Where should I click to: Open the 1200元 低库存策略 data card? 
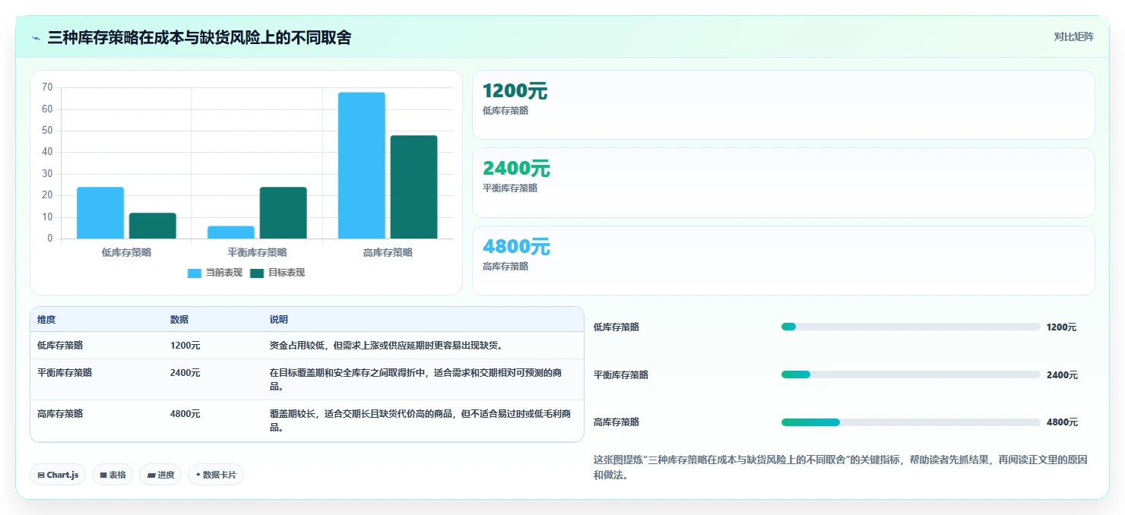(x=783, y=105)
